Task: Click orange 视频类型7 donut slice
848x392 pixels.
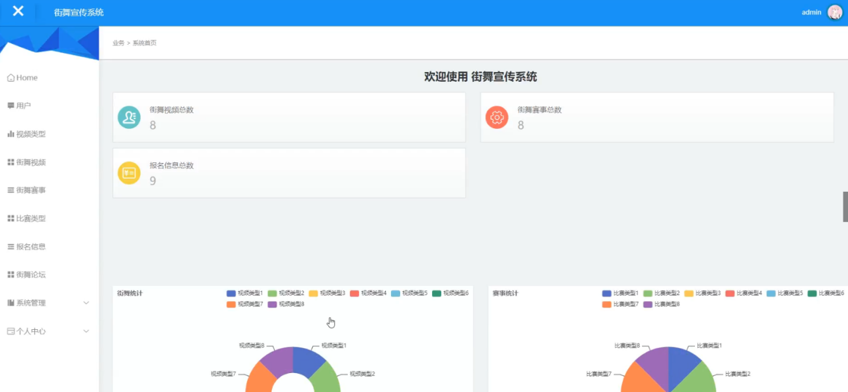Action: click(258, 379)
